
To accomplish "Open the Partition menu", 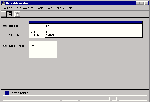I will [7, 8].
